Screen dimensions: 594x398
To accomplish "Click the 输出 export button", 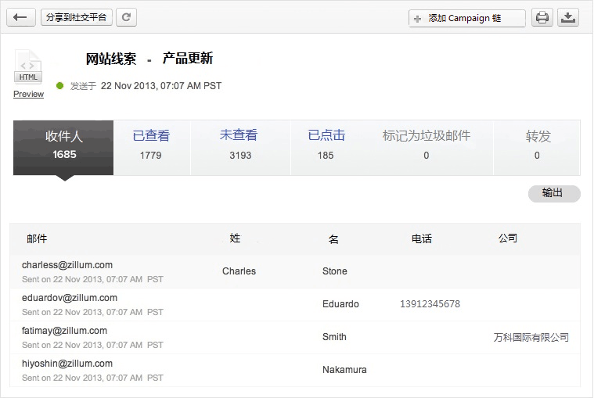I will tap(553, 193).
